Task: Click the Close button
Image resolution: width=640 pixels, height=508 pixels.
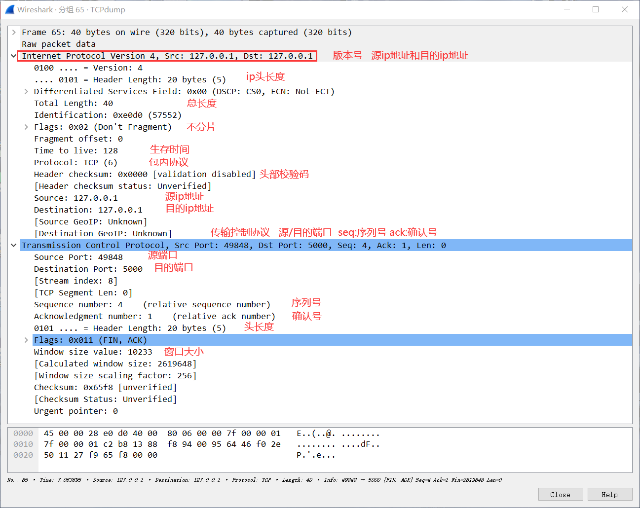Action: click(561, 495)
